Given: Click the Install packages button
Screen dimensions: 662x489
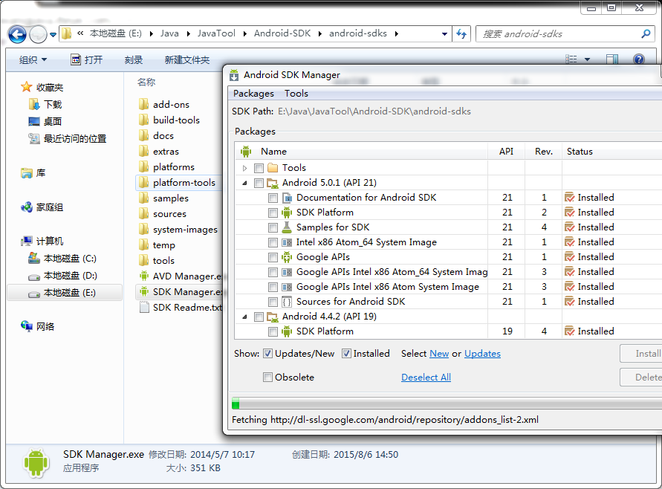Looking at the screenshot, I should (641, 354).
